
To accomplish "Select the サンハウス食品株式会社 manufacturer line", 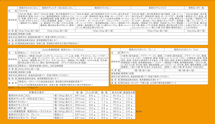I will pos(50,81).
